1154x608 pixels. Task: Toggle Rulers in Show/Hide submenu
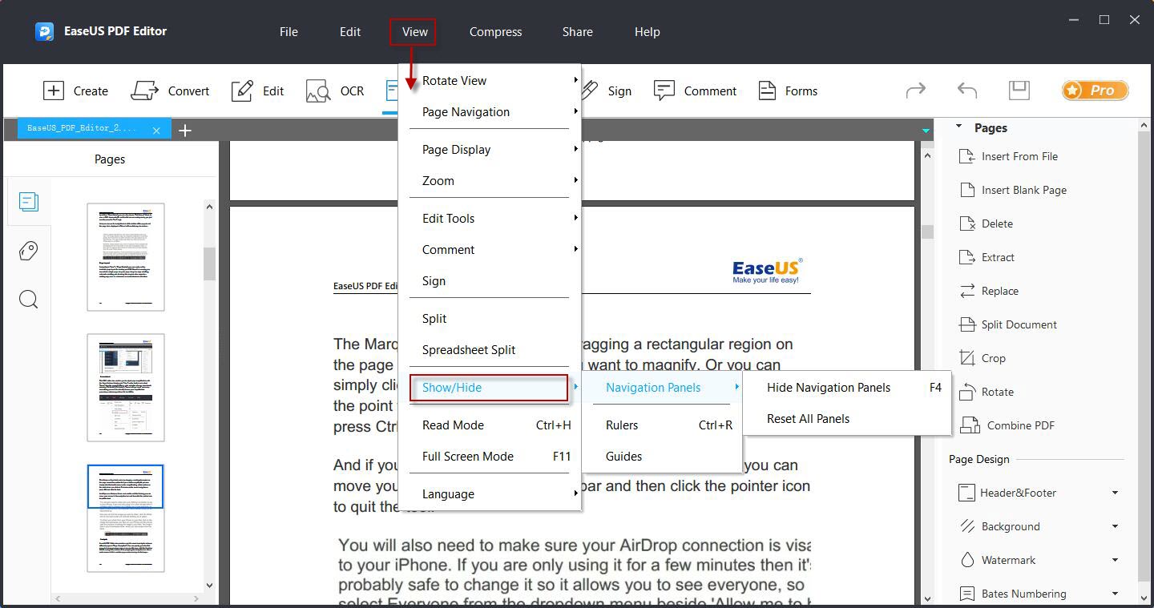click(x=662, y=425)
